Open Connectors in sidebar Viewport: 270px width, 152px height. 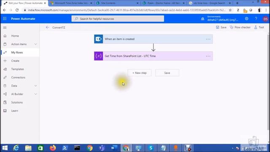(18, 77)
